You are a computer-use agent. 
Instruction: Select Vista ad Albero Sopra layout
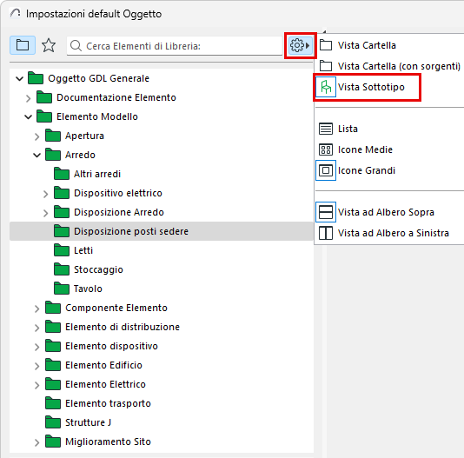coord(386,212)
